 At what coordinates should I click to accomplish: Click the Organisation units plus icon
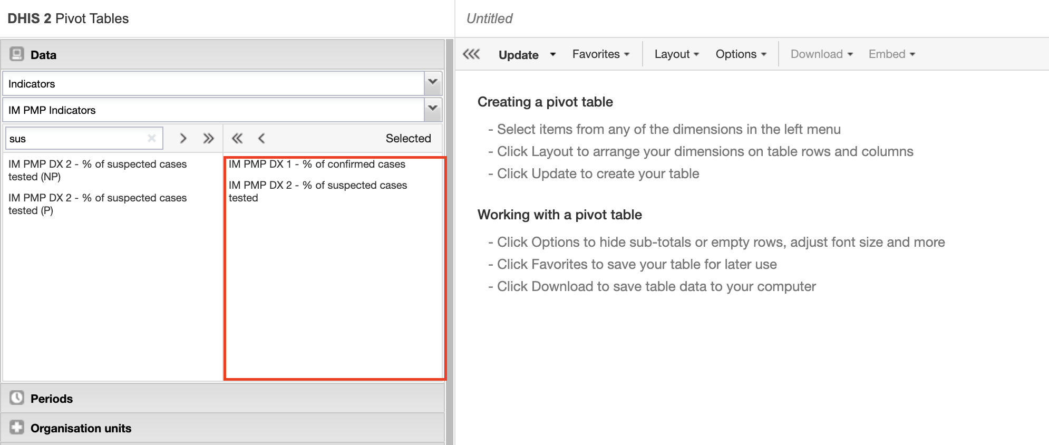pyautogui.click(x=17, y=427)
